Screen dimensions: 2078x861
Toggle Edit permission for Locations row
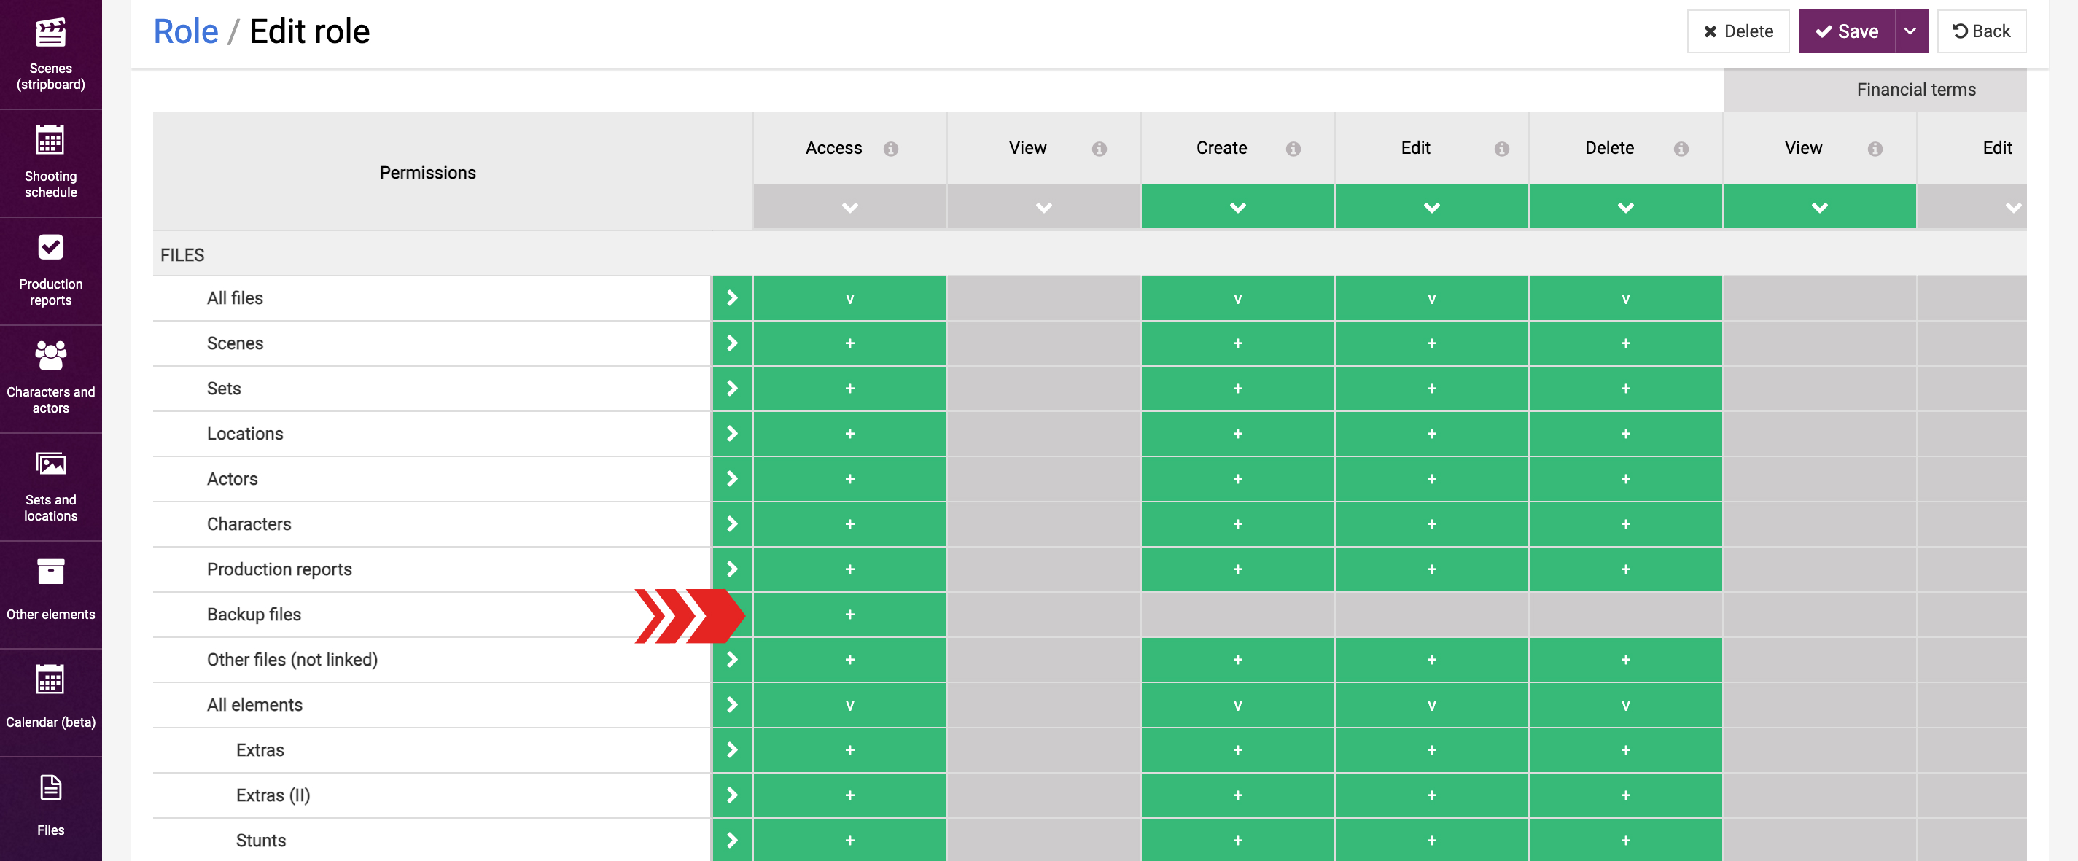pyautogui.click(x=1431, y=434)
